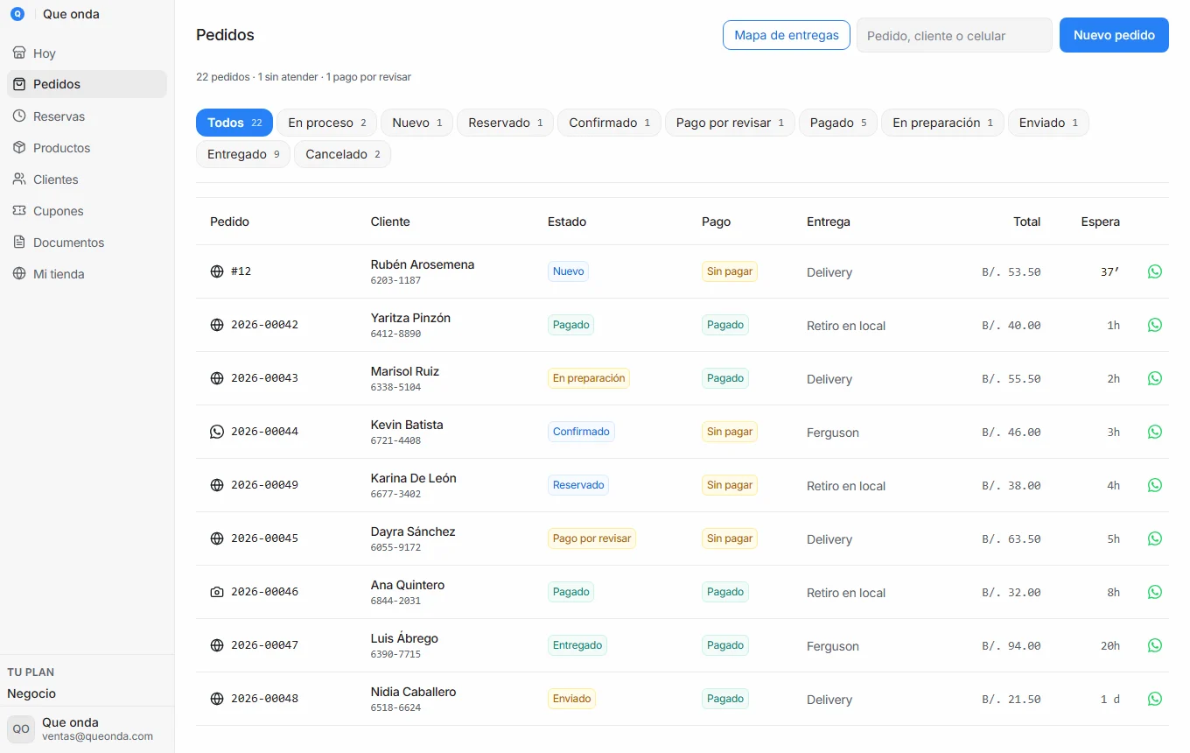Open Cupones section
The height and width of the screenshot is (753, 1190).
point(87,211)
